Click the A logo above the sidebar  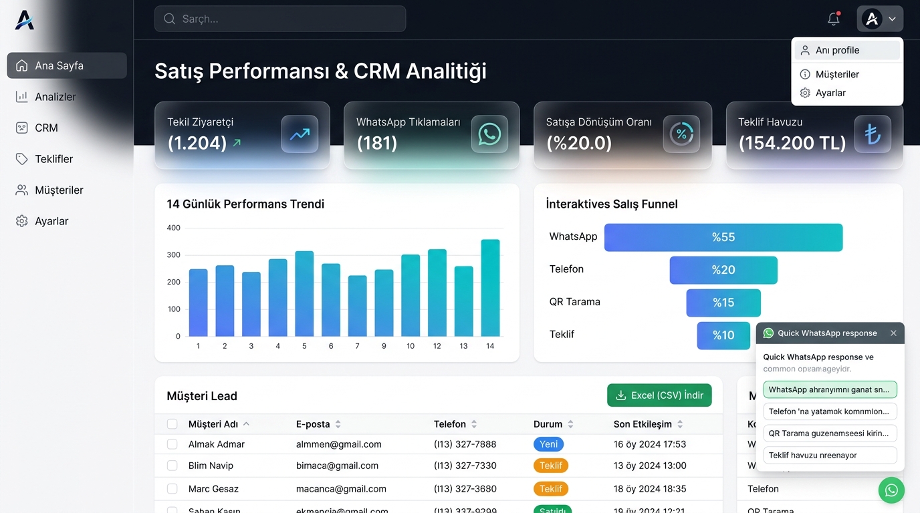coord(25,20)
